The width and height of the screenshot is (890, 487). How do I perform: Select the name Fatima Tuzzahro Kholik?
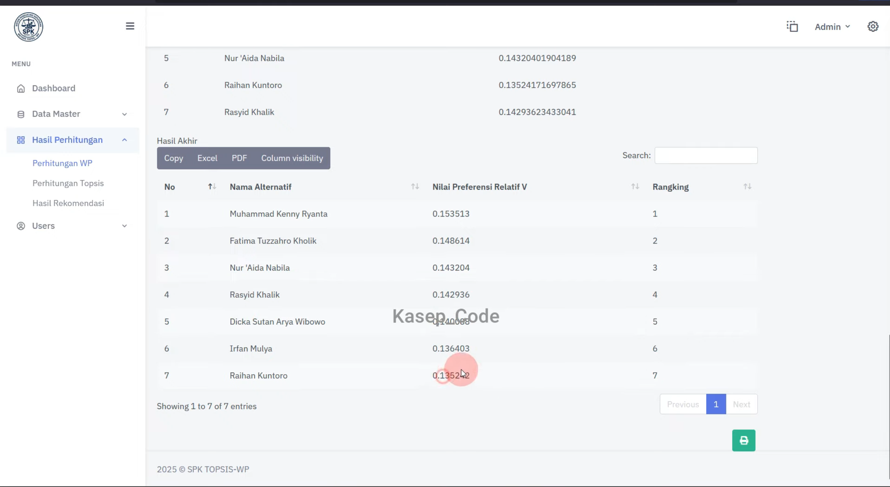tap(273, 241)
